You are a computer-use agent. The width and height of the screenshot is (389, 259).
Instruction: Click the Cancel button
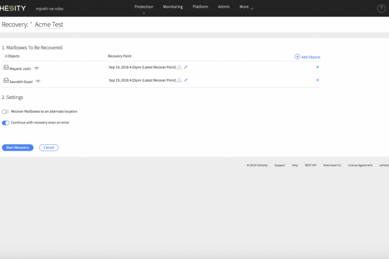(x=49, y=147)
